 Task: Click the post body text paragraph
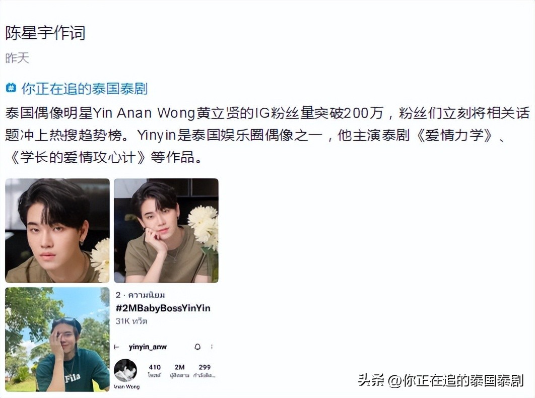click(x=267, y=135)
